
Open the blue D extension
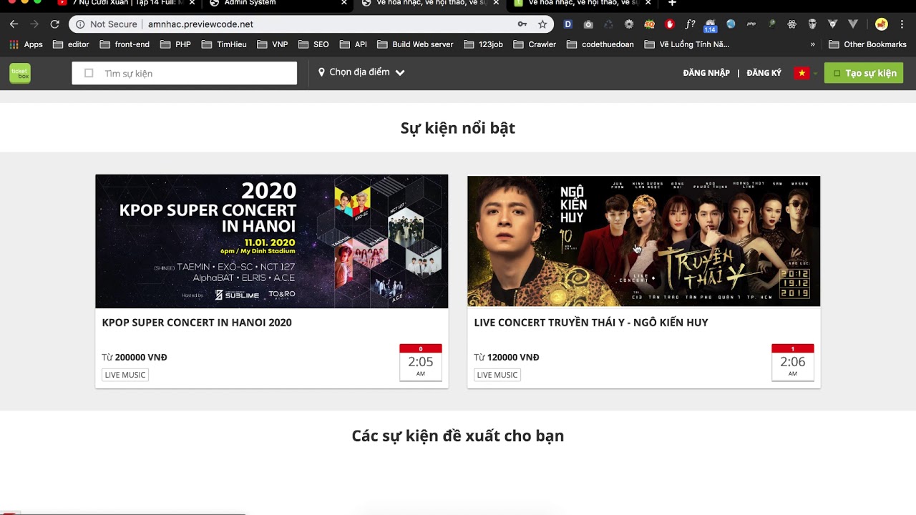click(568, 24)
